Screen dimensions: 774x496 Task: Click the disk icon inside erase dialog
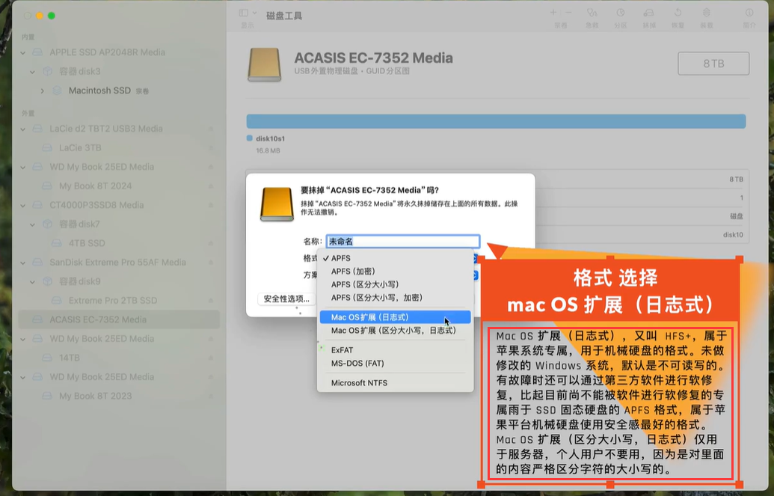(x=277, y=204)
